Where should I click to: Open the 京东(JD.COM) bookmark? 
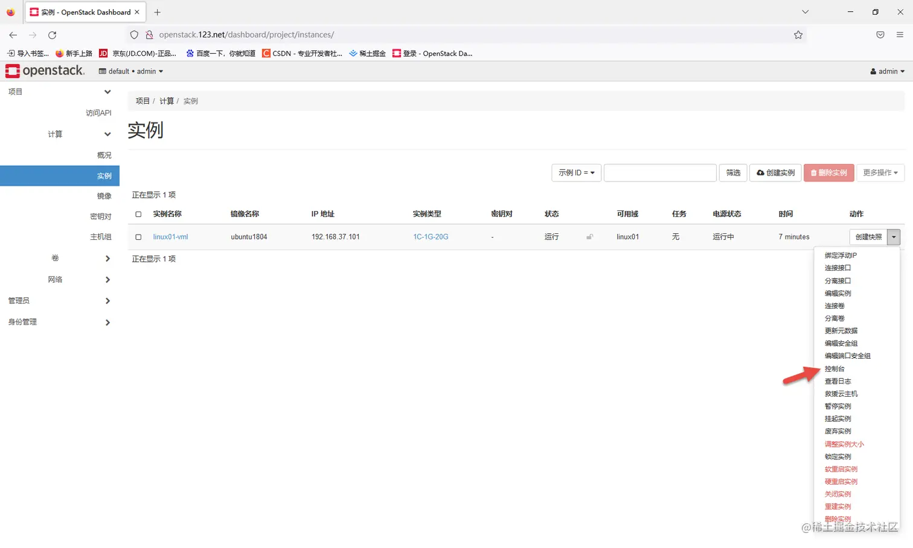tap(138, 54)
